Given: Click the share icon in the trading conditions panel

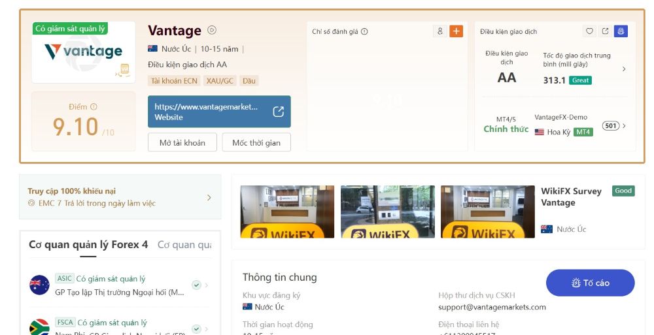Looking at the screenshot, I should (605, 31).
